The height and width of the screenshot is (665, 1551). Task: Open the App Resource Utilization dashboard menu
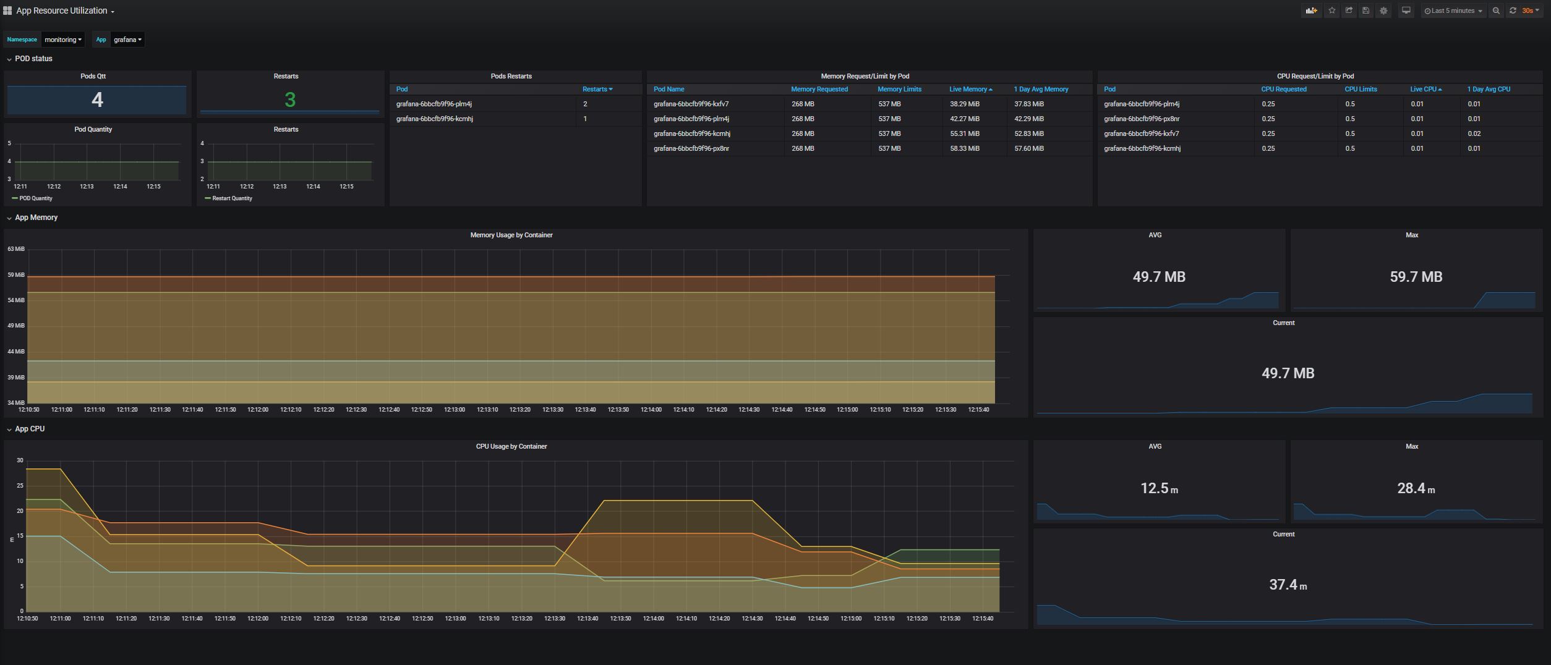[x=64, y=11]
